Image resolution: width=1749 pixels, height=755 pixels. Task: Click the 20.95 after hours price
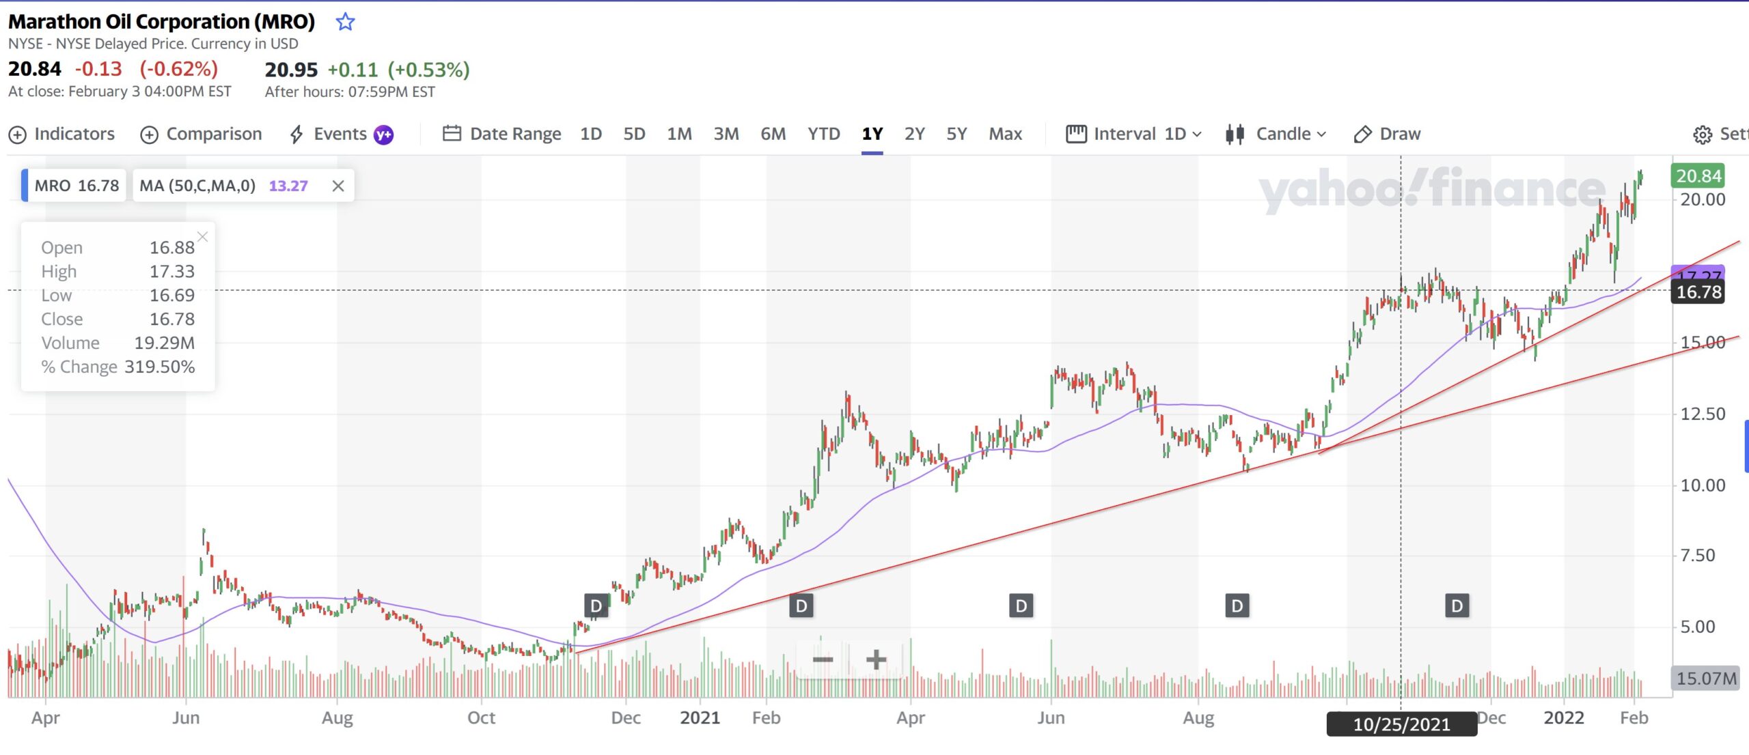291,70
